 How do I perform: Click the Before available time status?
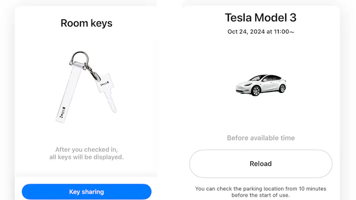(261, 138)
